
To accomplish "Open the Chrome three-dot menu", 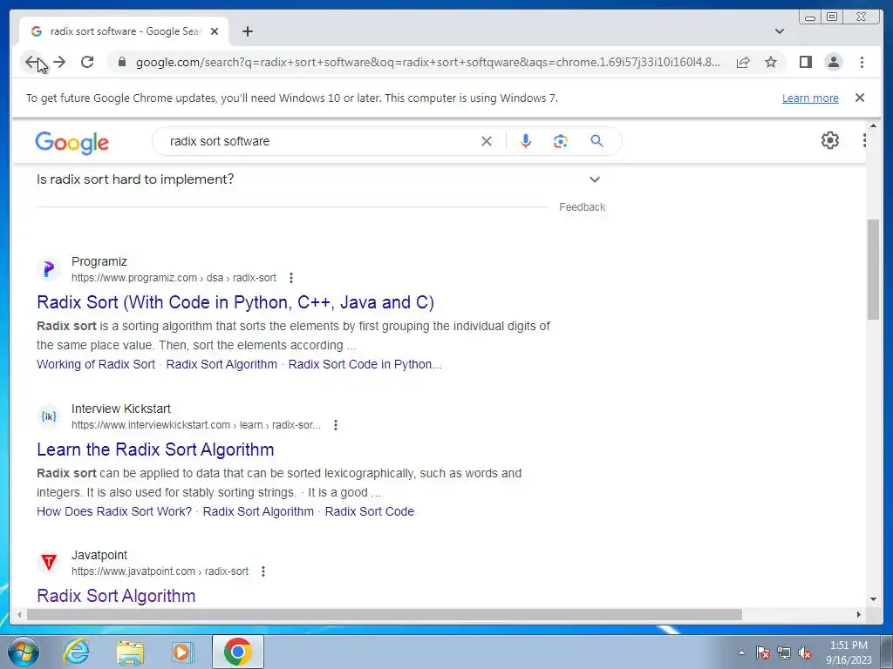I will coord(862,62).
